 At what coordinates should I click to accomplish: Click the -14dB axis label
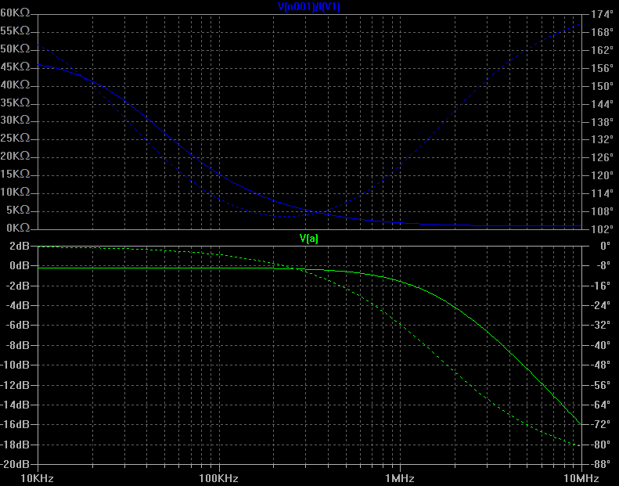[15, 405]
